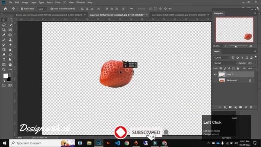Select the Lasso tool

pos(4,25)
